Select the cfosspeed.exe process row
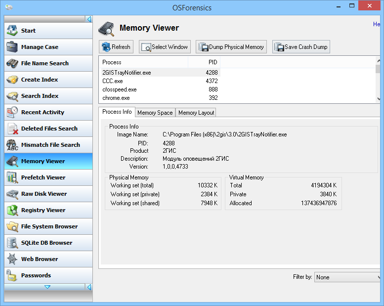This screenshot has width=384, height=306. coord(160,89)
